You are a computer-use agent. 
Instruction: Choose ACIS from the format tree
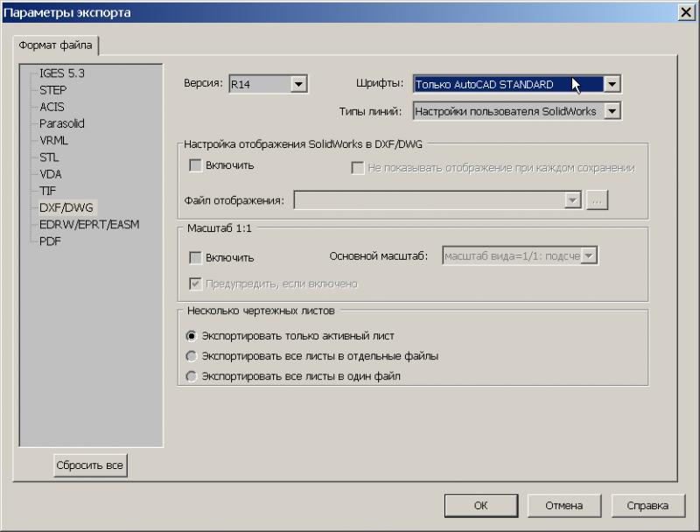(52, 107)
